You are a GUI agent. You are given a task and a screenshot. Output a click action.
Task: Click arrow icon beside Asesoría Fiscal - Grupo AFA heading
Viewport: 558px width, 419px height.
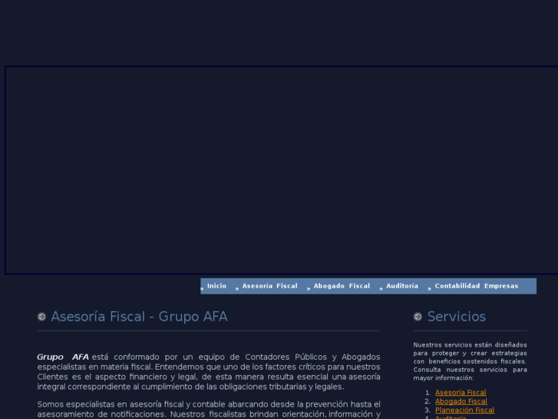(41, 317)
